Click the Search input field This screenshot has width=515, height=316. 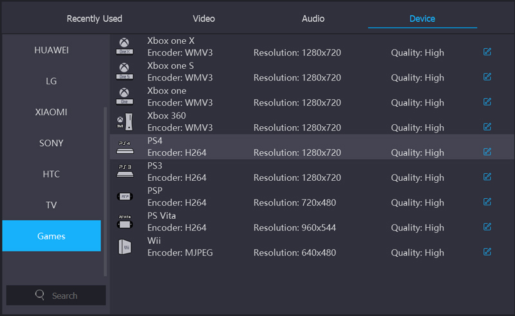tap(64, 295)
